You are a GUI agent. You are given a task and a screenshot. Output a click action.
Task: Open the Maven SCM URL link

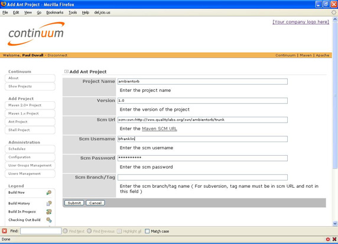(x=160, y=129)
